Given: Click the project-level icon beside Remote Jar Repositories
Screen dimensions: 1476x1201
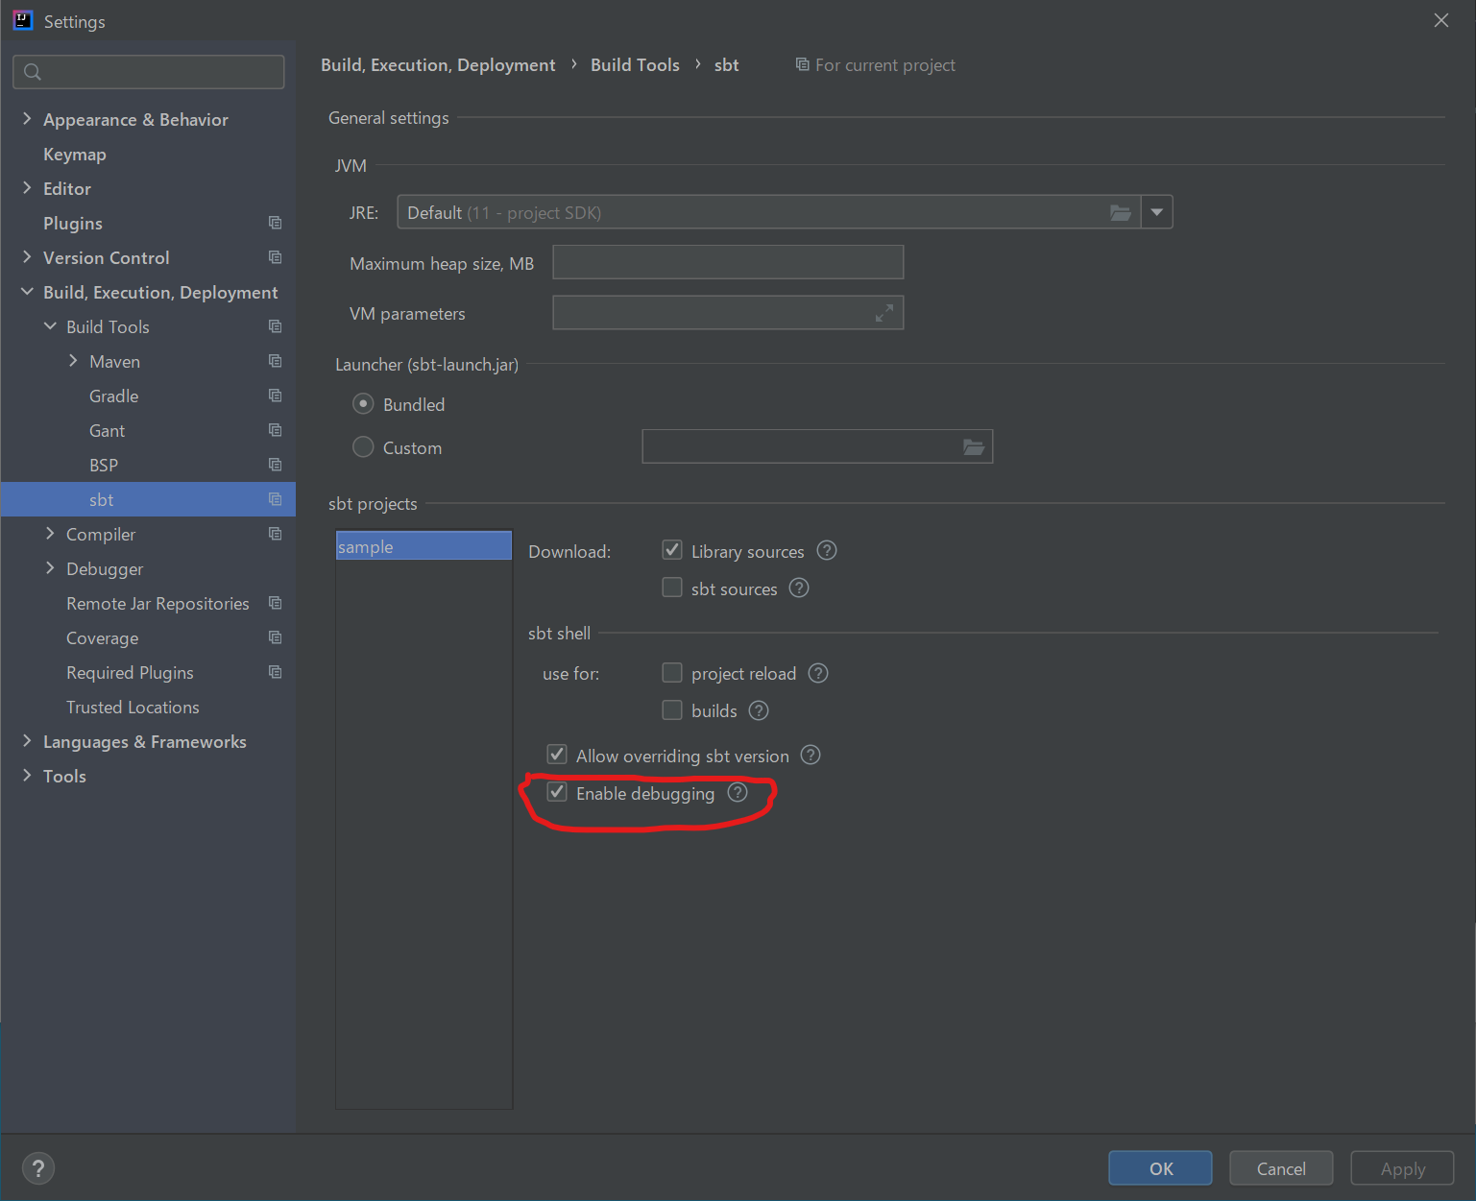Looking at the screenshot, I should coord(276,603).
